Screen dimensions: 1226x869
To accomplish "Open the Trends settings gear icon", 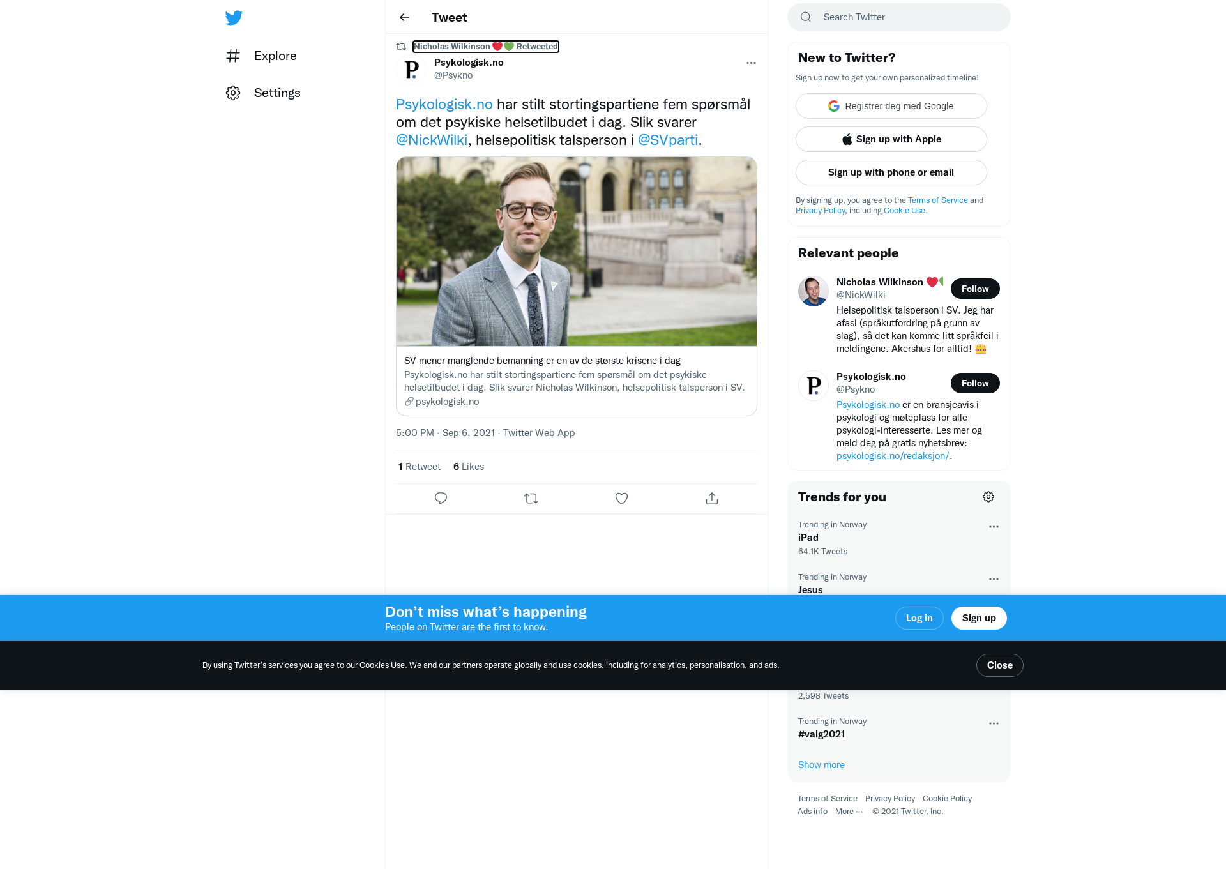I will 988,497.
